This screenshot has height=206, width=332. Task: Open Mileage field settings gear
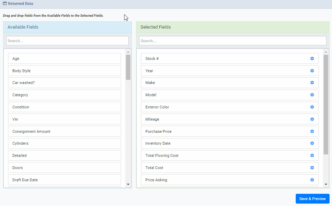(312, 119)
